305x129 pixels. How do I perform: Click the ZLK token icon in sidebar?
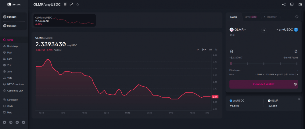click(x=5, y=65)
